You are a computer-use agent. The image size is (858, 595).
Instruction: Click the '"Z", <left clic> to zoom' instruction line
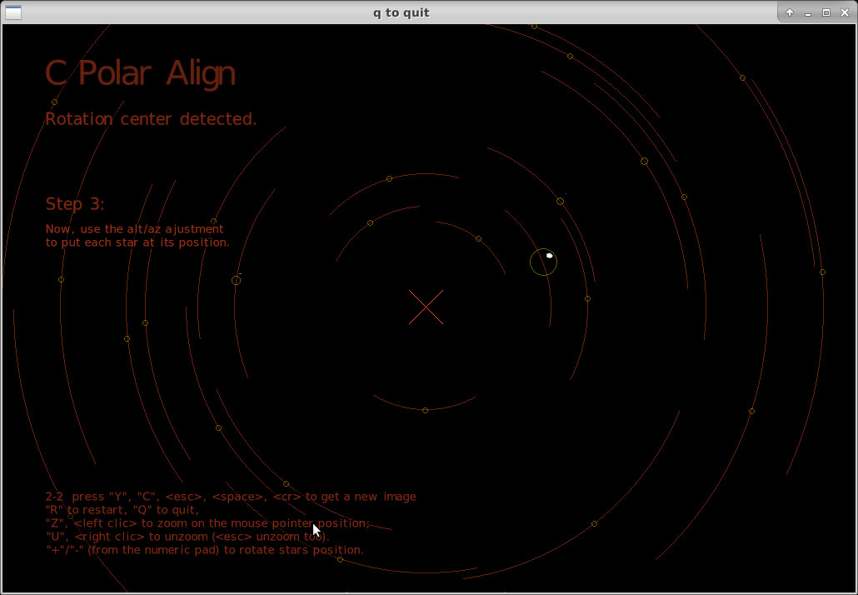(x=208, y=523)
